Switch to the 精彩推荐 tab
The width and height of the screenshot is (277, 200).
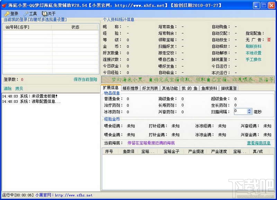pyautogui.click(x=131, y=88)
